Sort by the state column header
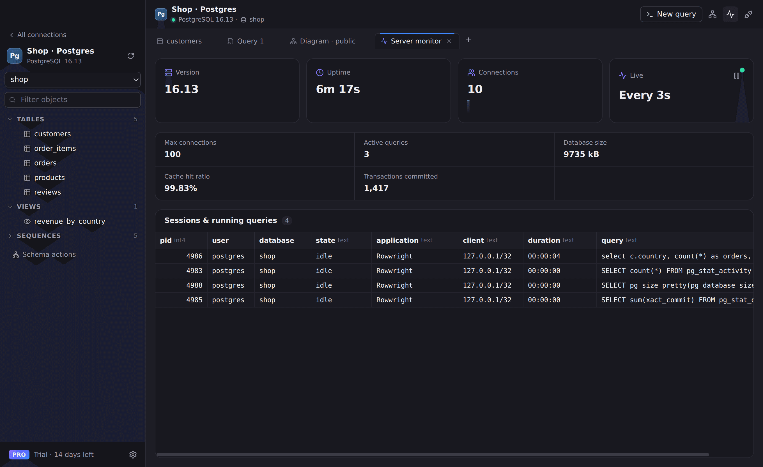Viewport: 763px width, 467px height. click(341, 240)
